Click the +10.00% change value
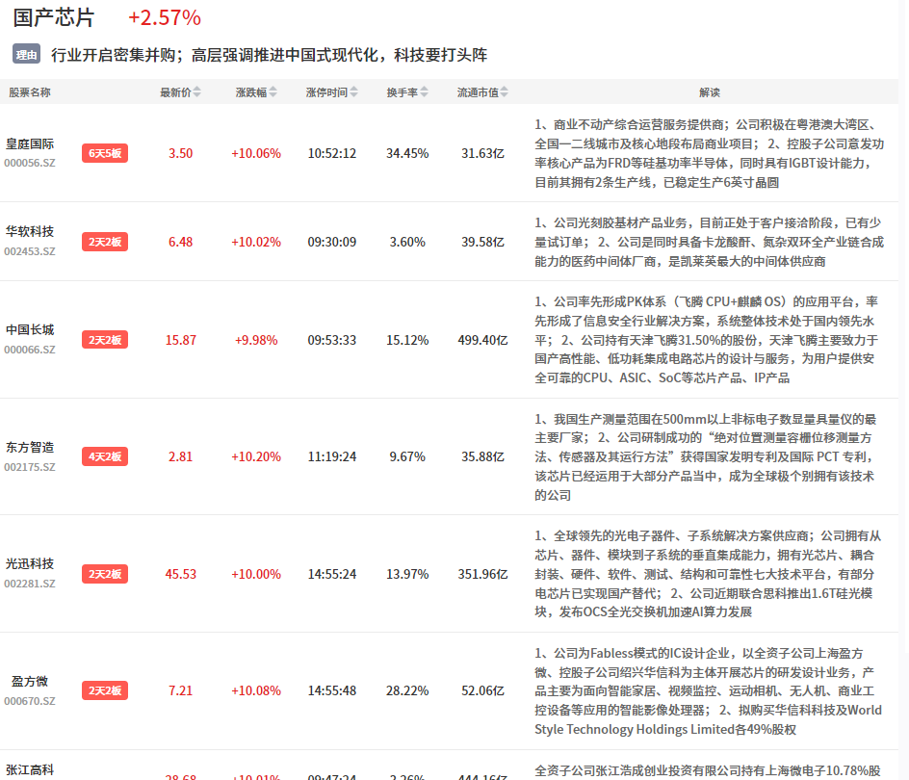The image size is (909, 780). 256,574
